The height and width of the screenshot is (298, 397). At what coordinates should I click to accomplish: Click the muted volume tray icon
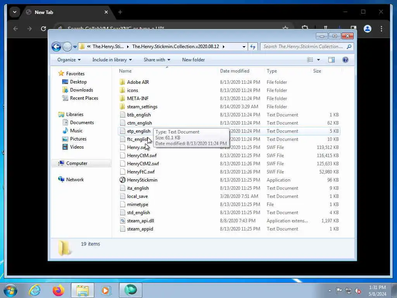358,291
